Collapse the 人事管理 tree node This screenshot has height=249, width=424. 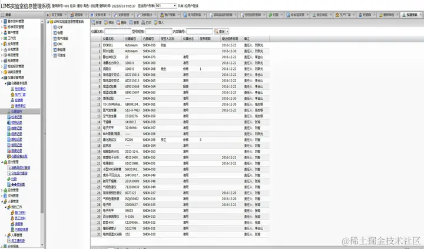click(x=2, y=201)
